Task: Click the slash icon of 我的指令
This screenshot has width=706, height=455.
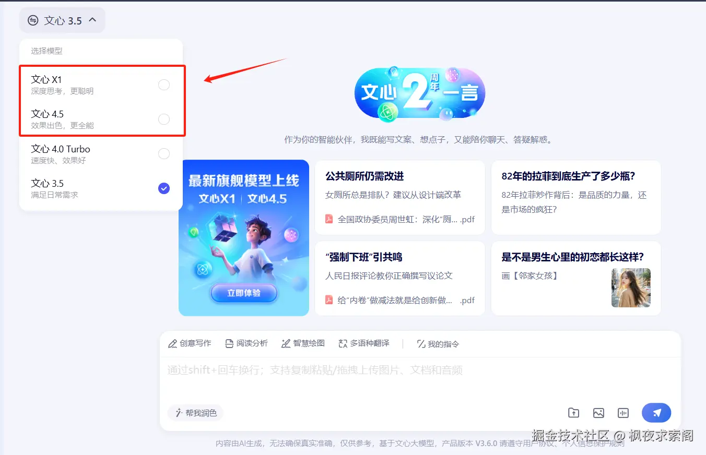Action: pyautogui.click(x=421, y=344)
